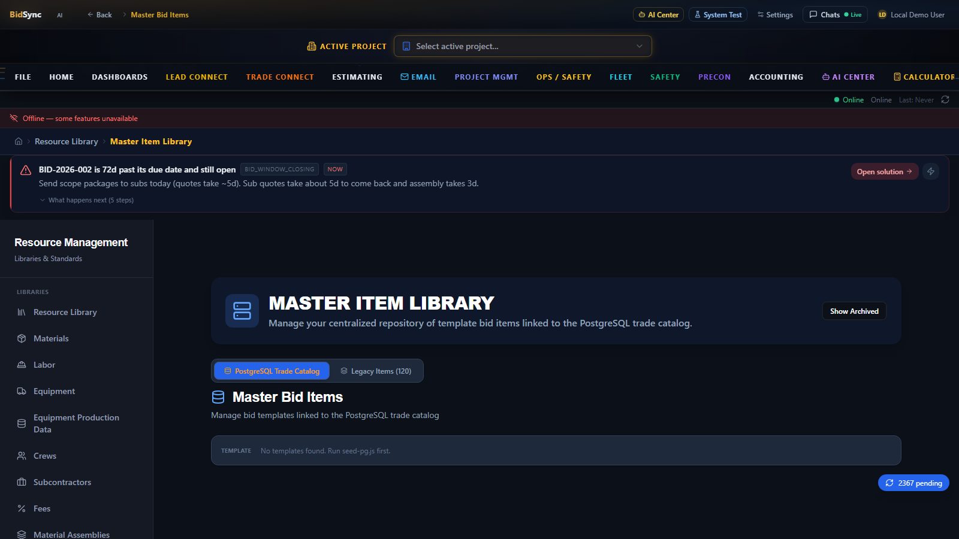This screenshot has height=539, width=959.
Task: Click the database icon beside Master Bid Items
Action: click(218, 397)
